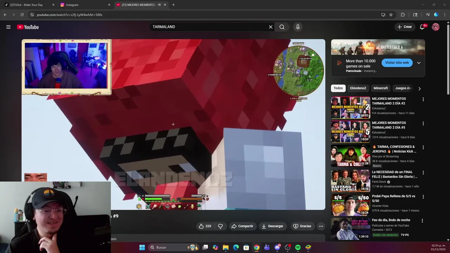Dislike the video with thumbs down

click(x=220, y=226)
